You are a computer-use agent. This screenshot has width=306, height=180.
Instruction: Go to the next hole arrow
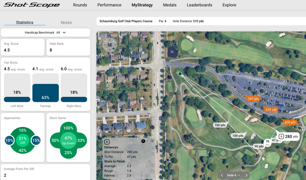point(246,175)
